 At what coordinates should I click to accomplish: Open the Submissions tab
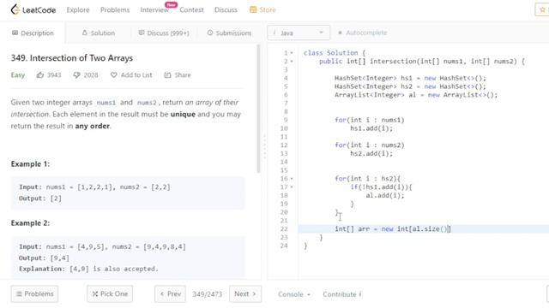point(229,33)
